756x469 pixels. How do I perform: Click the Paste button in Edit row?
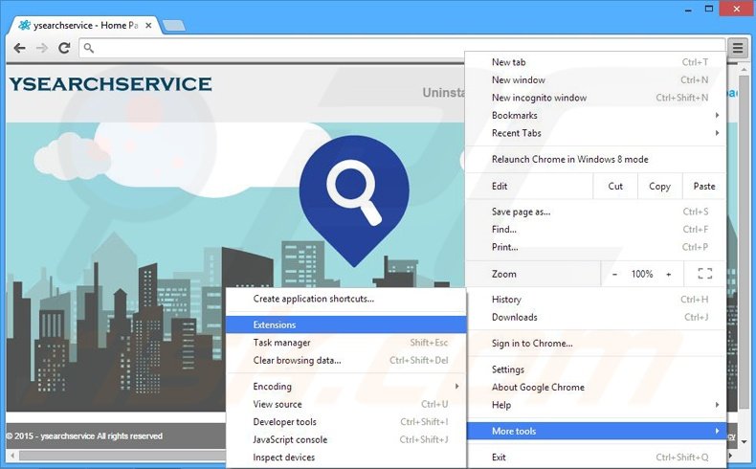point(704,186)
